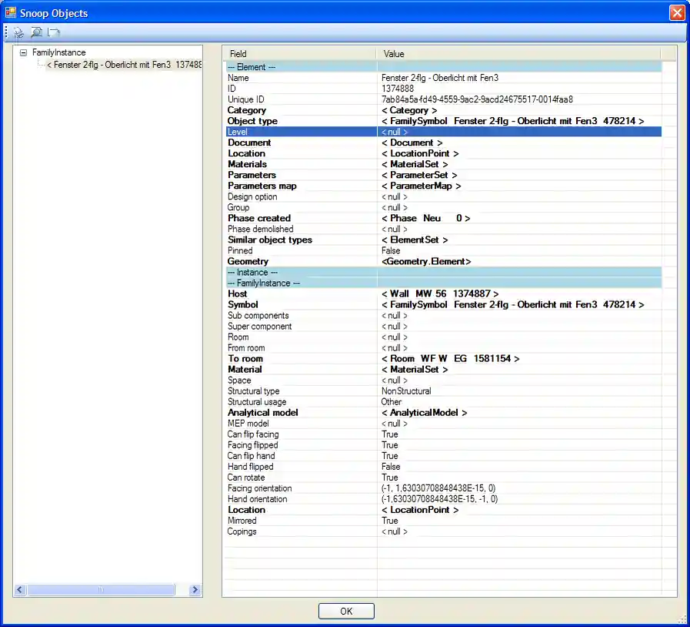Image resolution: width=690 pixels, height=627 pixels.
Task: Close the Snoop Objects window
Action: [x=676, y=12]
